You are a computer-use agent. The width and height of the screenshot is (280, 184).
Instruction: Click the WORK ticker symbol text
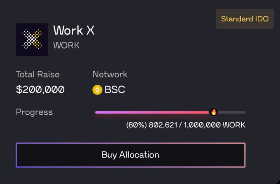click(66, 45)
